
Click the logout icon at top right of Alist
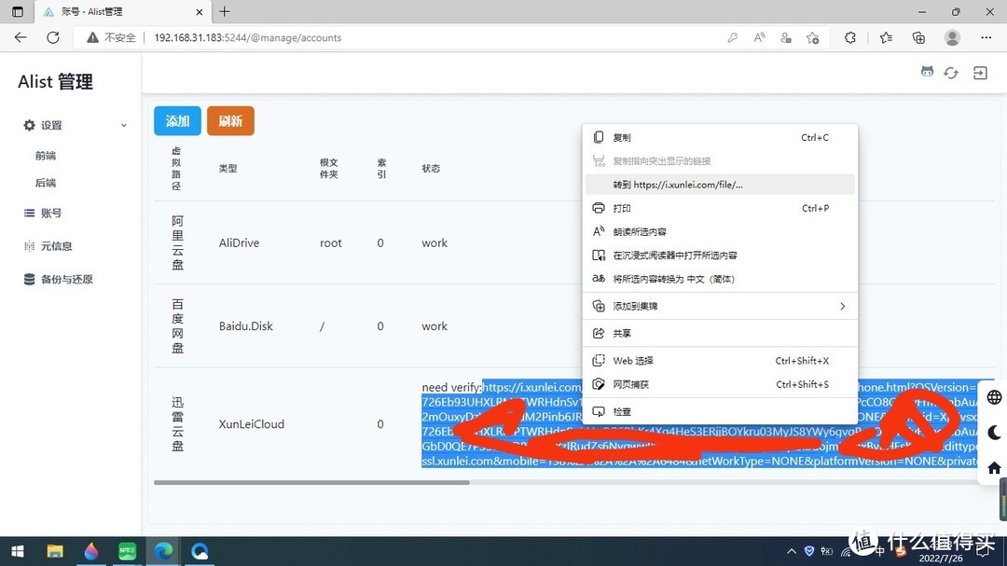tap(980, 72)
